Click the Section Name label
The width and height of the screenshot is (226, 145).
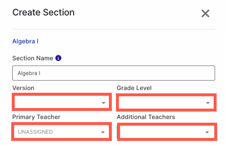click(33, 58)
